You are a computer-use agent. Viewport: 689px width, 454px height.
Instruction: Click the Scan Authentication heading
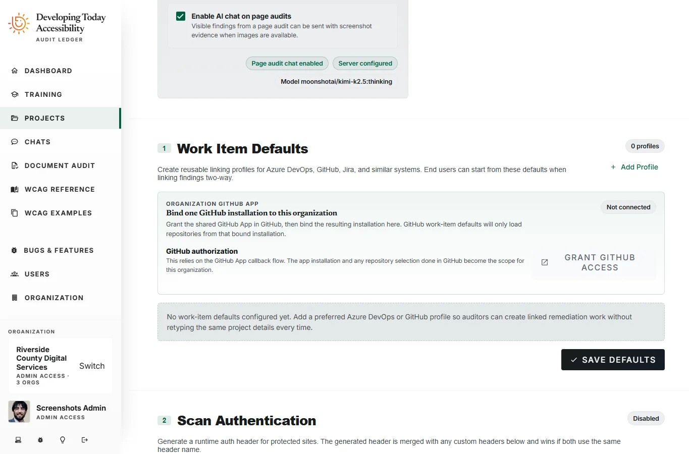click(x=246, y=421)
